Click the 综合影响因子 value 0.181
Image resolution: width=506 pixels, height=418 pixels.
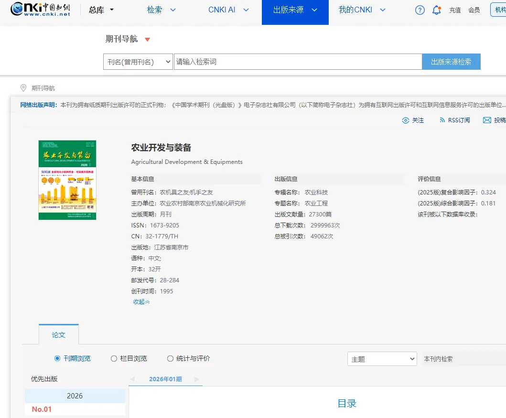tap(488, 203)
